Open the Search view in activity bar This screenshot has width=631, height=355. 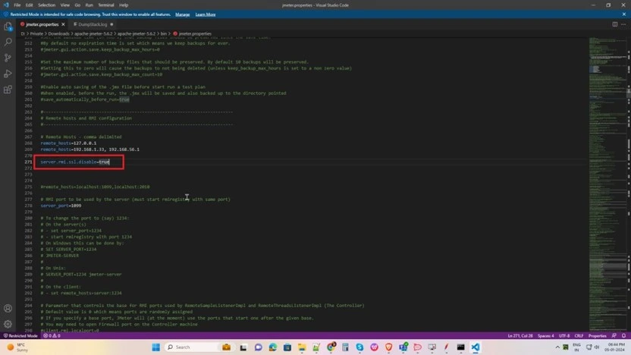coord(8,42)
